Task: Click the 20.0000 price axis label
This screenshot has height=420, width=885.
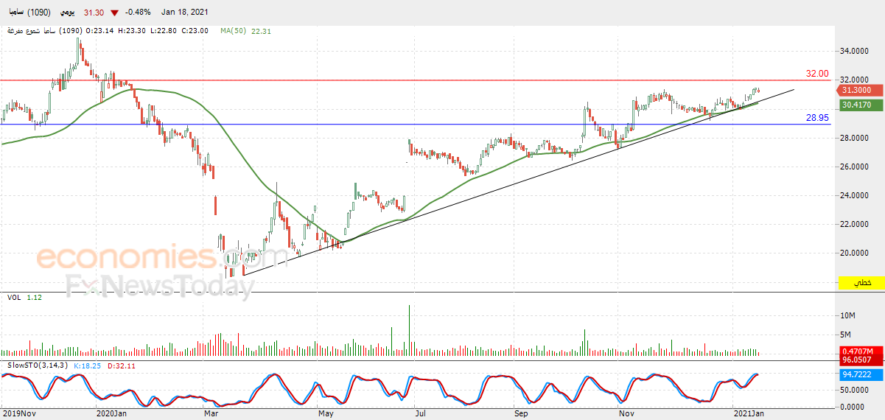Action: [855, 253]
